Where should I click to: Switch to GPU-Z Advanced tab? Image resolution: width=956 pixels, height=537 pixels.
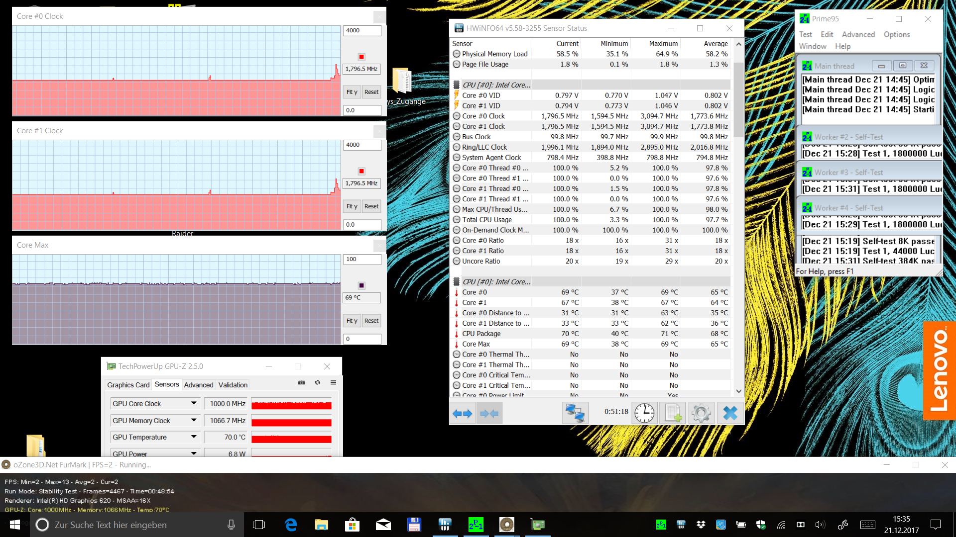198,385
